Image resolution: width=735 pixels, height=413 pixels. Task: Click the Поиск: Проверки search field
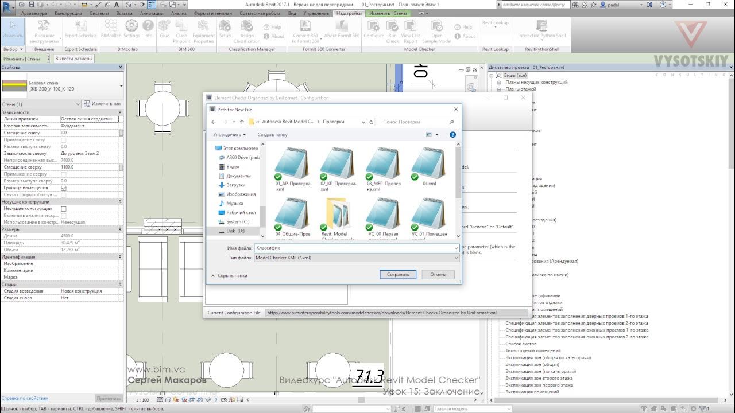(x=418, y=122)
